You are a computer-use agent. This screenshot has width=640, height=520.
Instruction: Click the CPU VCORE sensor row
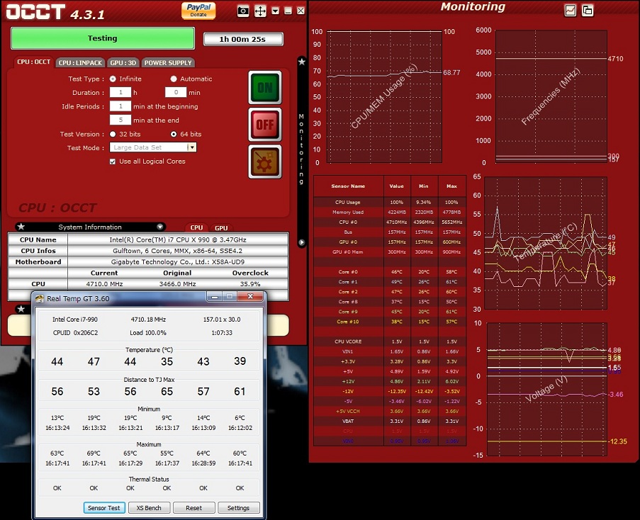(390, 341)
